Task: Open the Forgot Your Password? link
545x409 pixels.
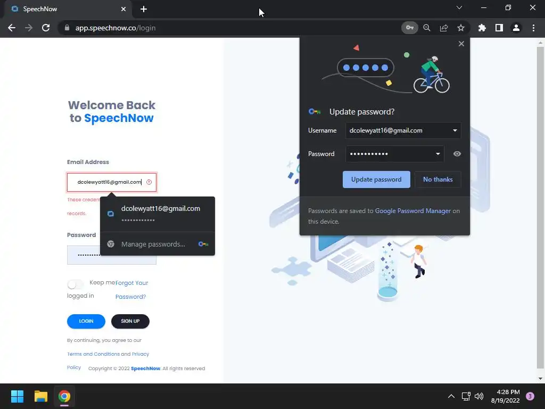Action: [x=131, y=290]
